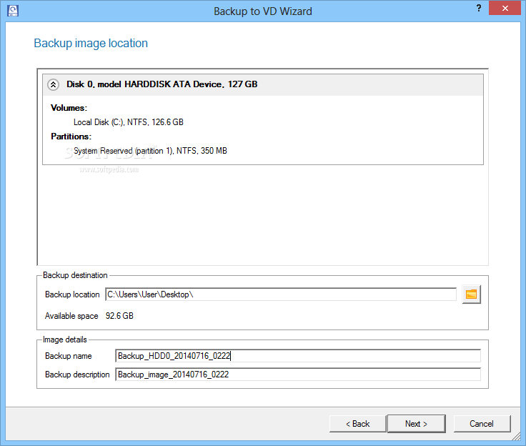The height and width of the screenshot is (446, 526).
Task: Click the wizard application icon in title bar
Action: (13, 11)
